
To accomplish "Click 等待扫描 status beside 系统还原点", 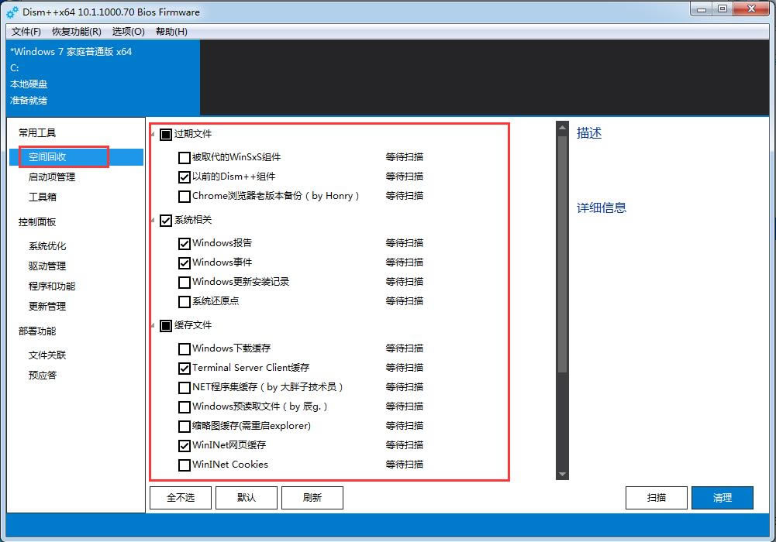I will (405, 301).
